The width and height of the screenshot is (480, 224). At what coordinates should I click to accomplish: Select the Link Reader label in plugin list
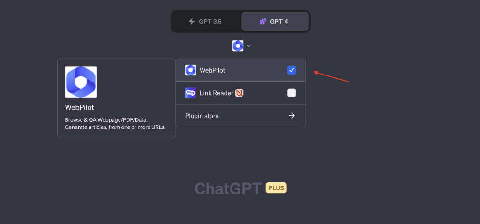[217, 93]
